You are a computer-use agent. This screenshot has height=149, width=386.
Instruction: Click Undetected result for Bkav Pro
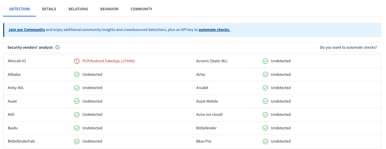coord(281,141)
